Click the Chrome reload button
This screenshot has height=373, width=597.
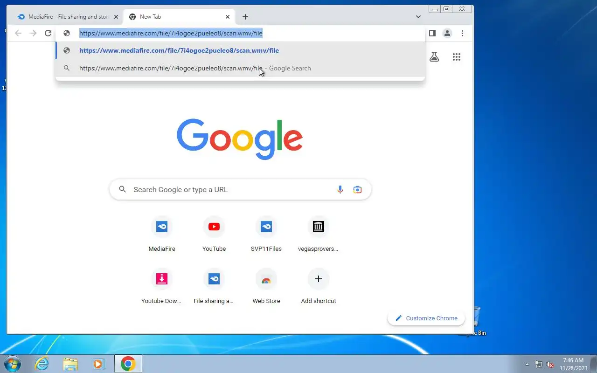(48, 33)
